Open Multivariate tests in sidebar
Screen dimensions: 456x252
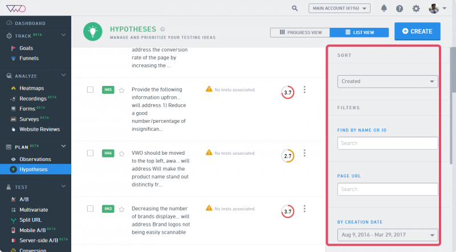pos(34,209)
